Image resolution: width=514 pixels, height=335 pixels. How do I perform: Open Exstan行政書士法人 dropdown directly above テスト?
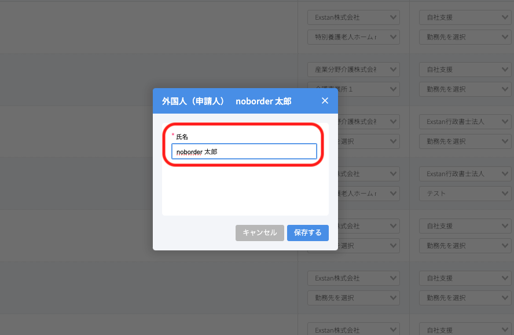tap(465, 174)
